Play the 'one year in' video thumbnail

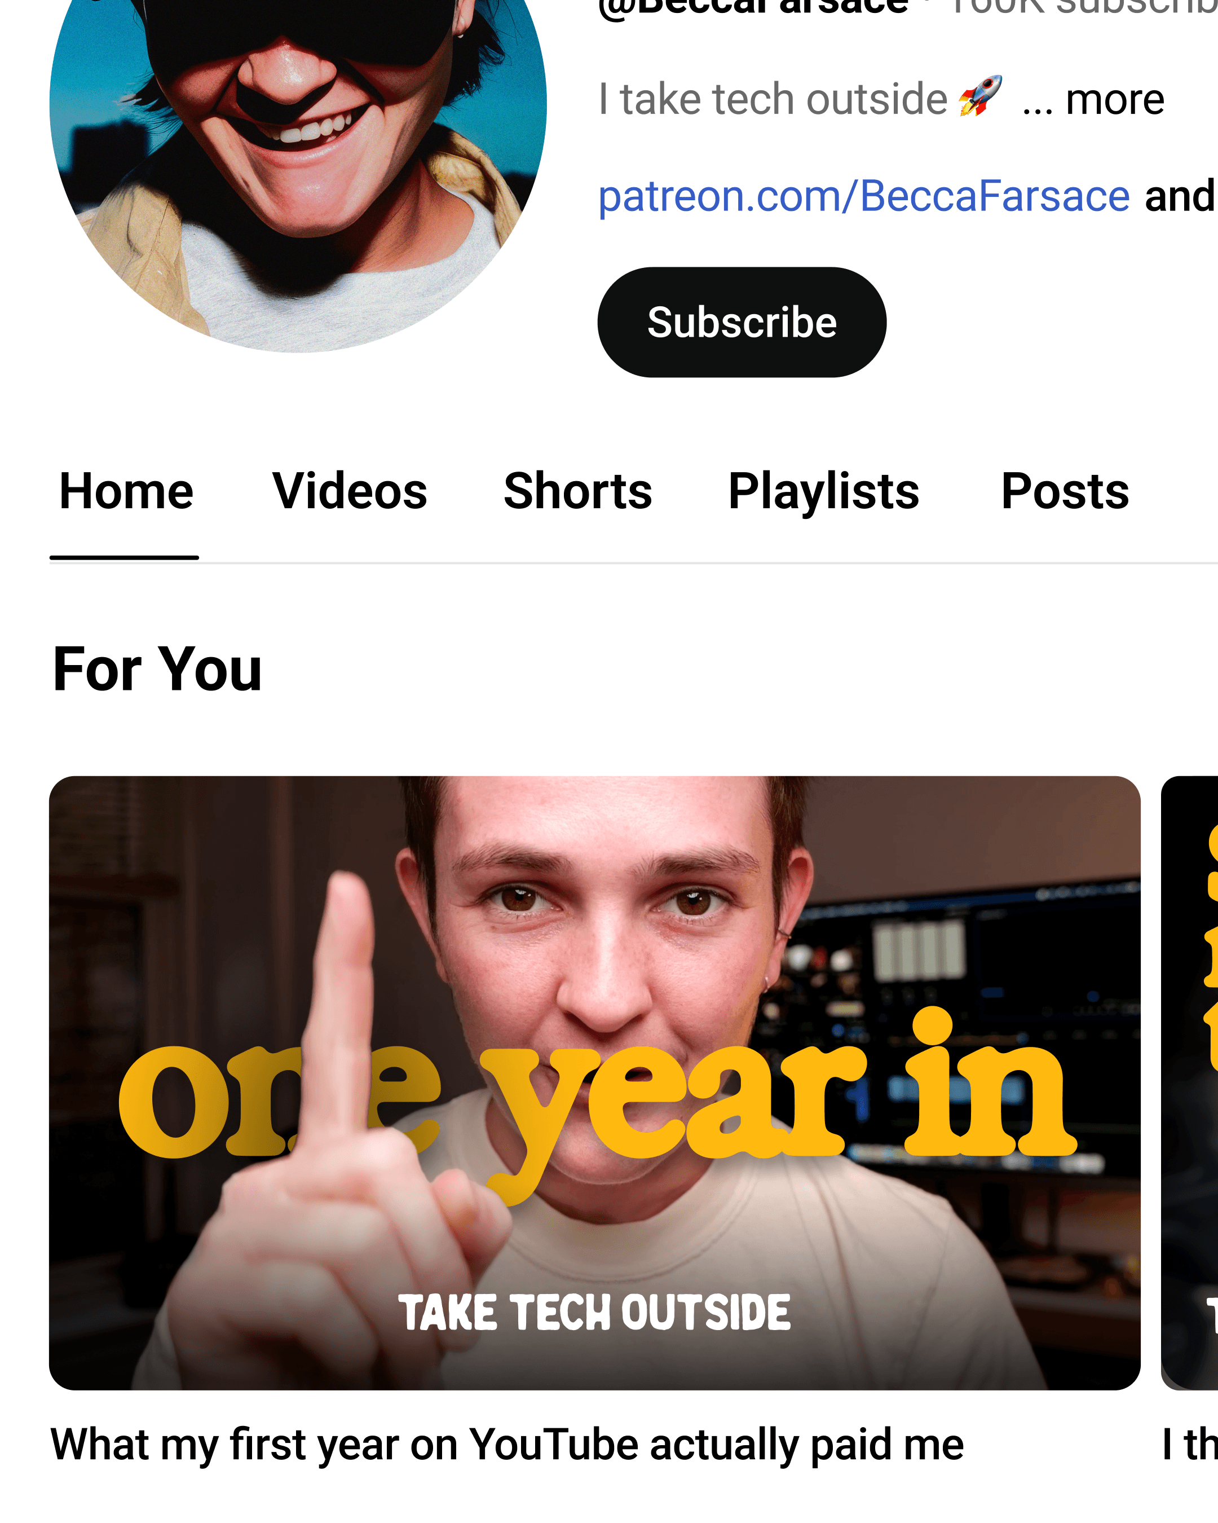594,1083
